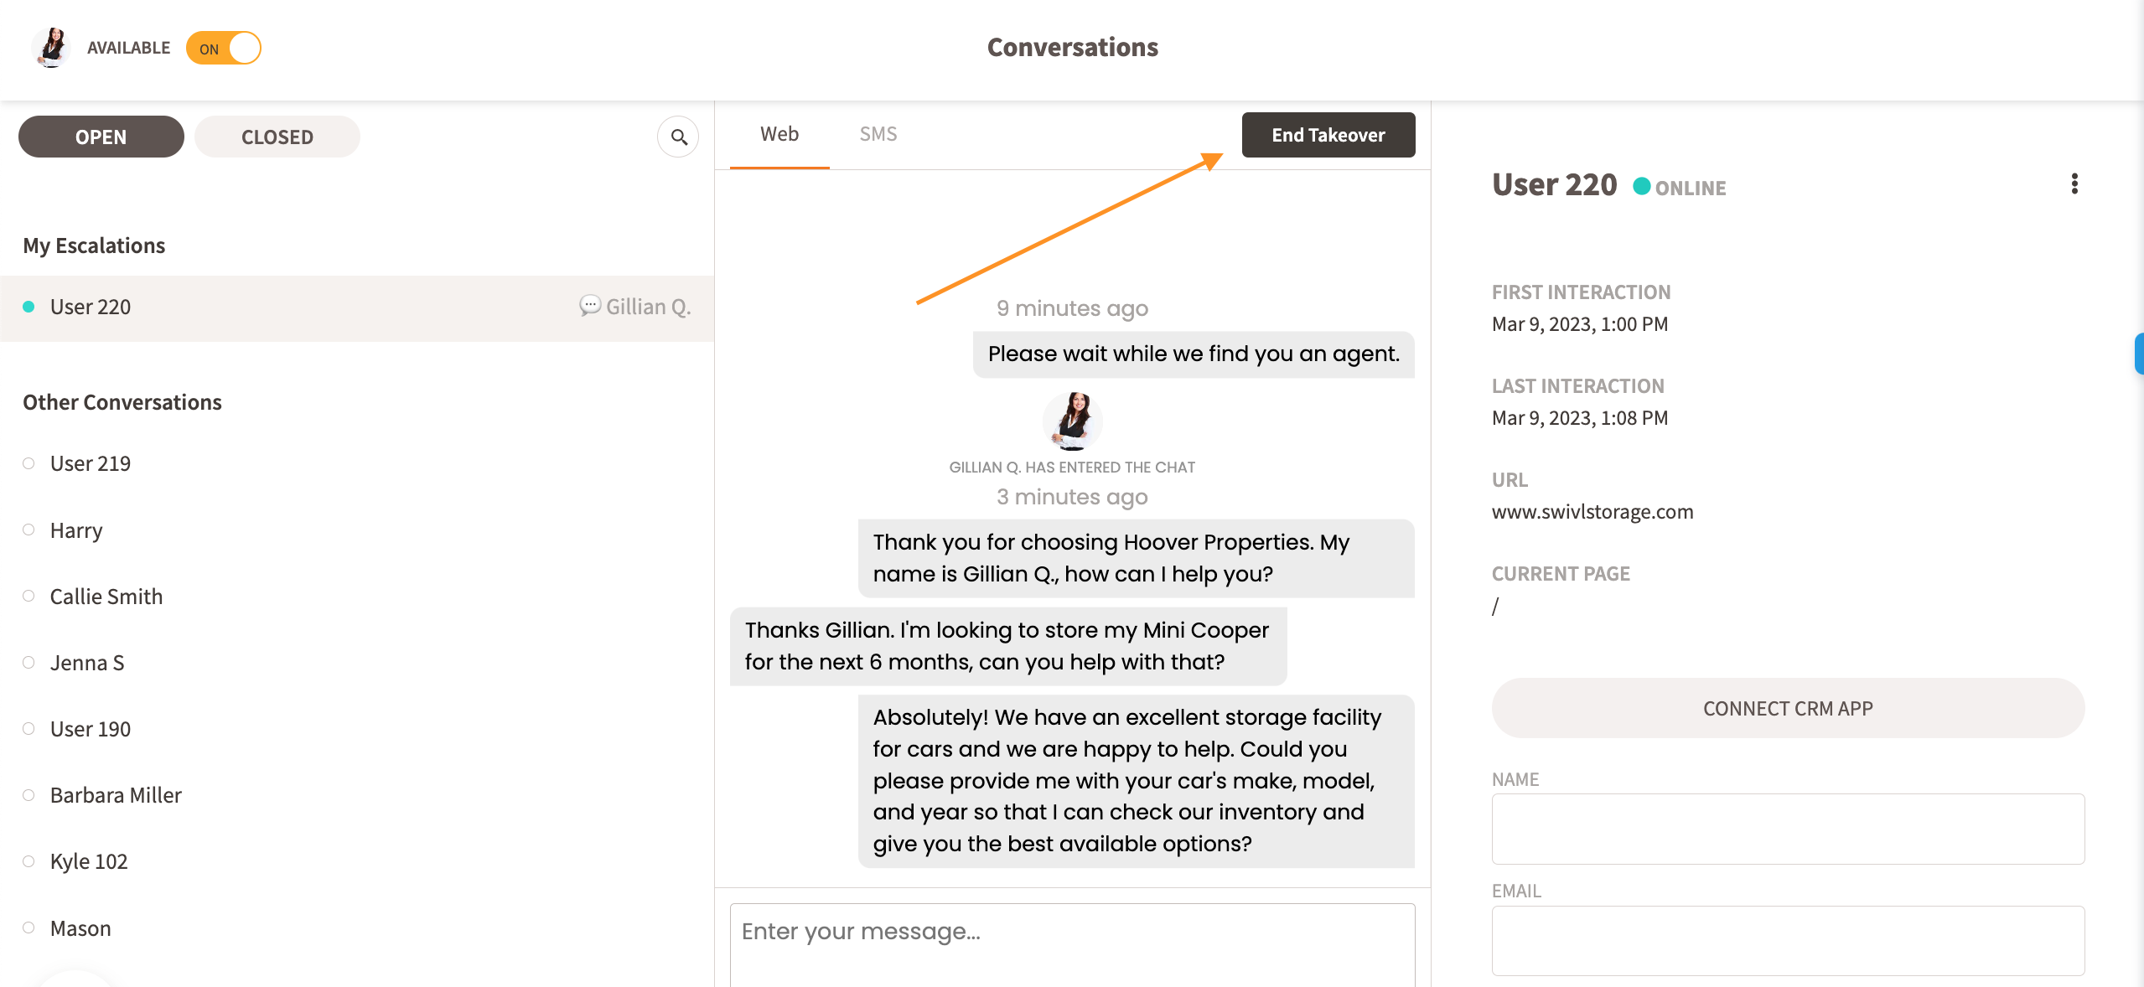Open the User 219 conversation

[91, 463]
